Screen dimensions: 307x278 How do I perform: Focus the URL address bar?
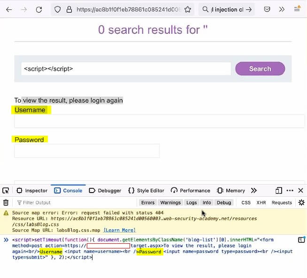pos(127,9)
